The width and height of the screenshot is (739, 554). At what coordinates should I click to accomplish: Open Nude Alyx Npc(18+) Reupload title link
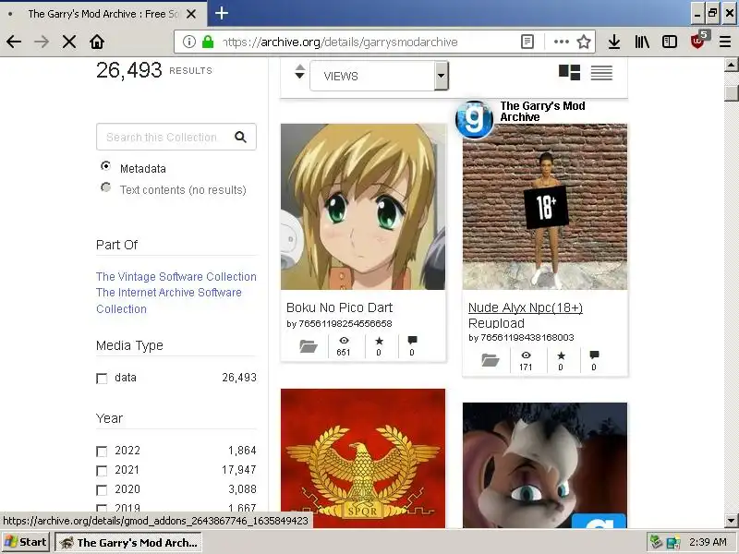click(525, 315)
